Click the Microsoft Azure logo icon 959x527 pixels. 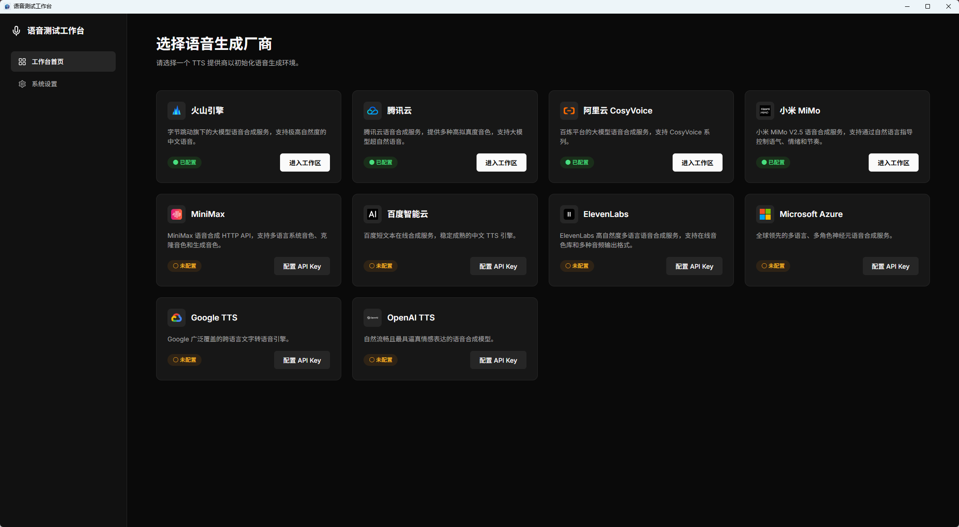click(765, 214)
